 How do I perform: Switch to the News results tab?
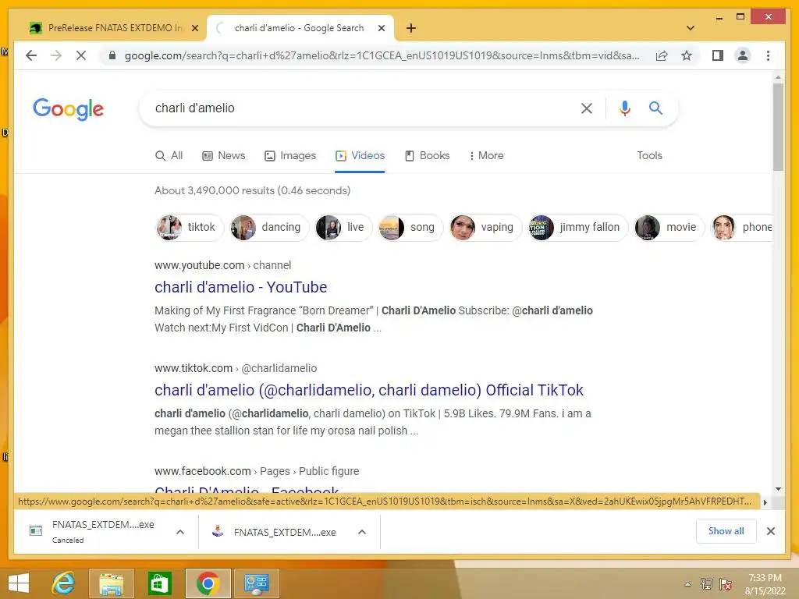point(224,156)
